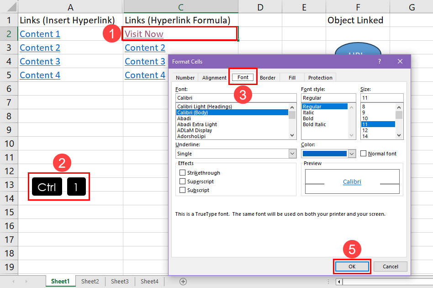This screenshot has height=288, width=433.
Task: Click the select-all corner triangle
Action: pos(11,7)
